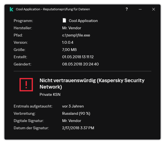
Task: Click the path 'c:\temp\file.exe'
Action: pos(76,35)
